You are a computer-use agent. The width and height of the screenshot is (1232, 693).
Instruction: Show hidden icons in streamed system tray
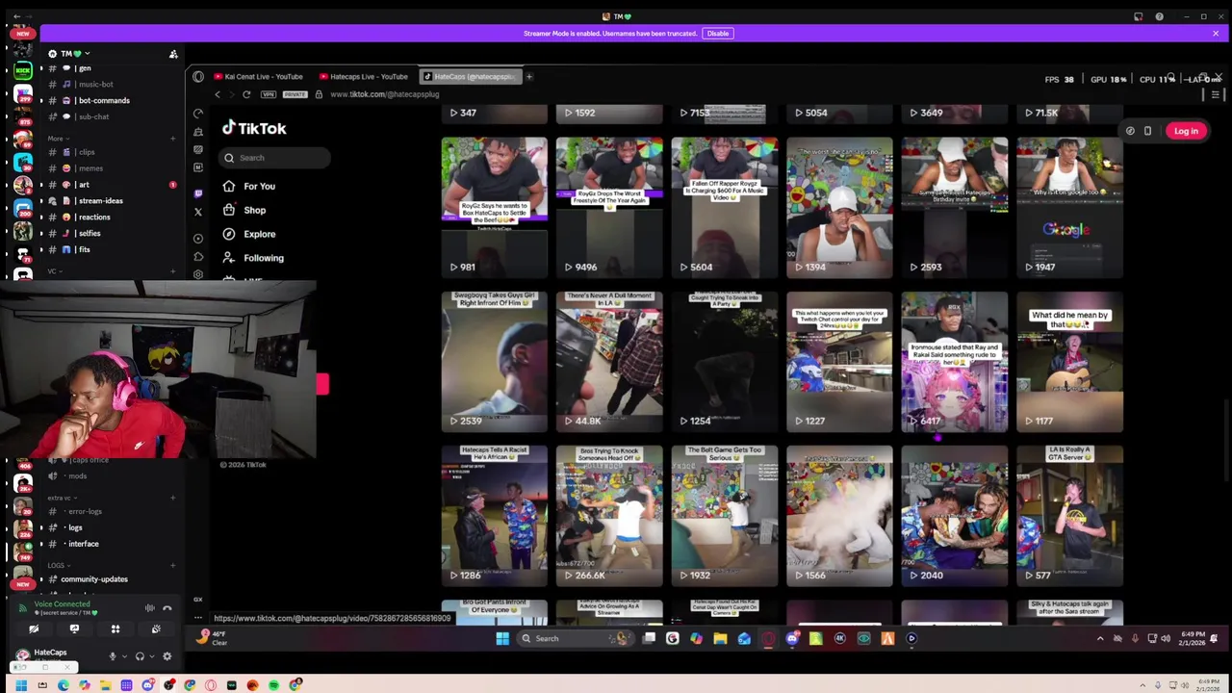(1100, 638)
